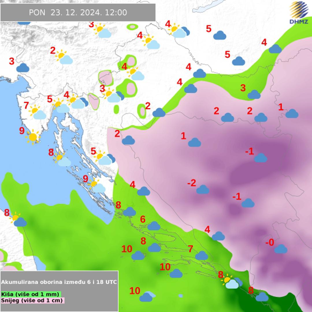The image size is (312, 312).
Task: Click the Akumulirana oborina legend title
Action: [59, 282]
